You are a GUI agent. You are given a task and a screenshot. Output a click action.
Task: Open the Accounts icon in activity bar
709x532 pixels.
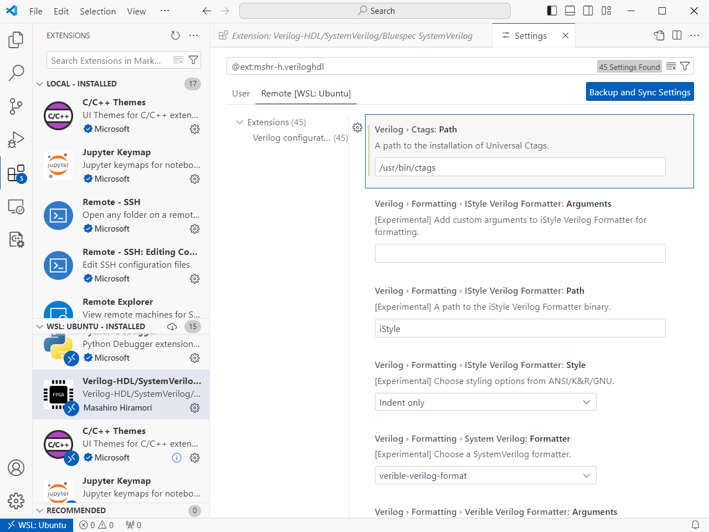[16, 468]
